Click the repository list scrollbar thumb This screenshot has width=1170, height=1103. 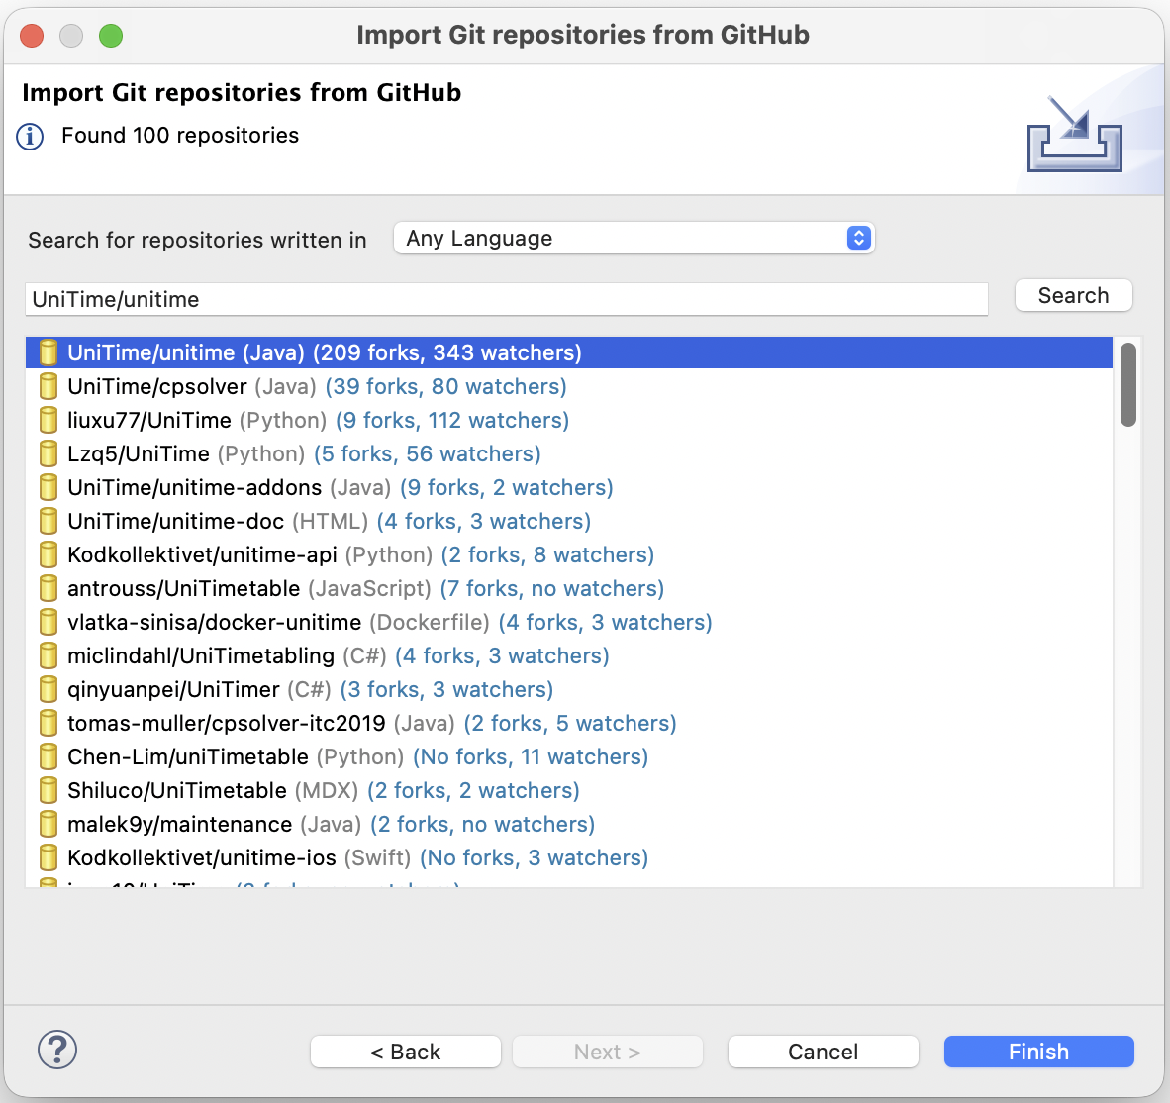point(1127,384)
